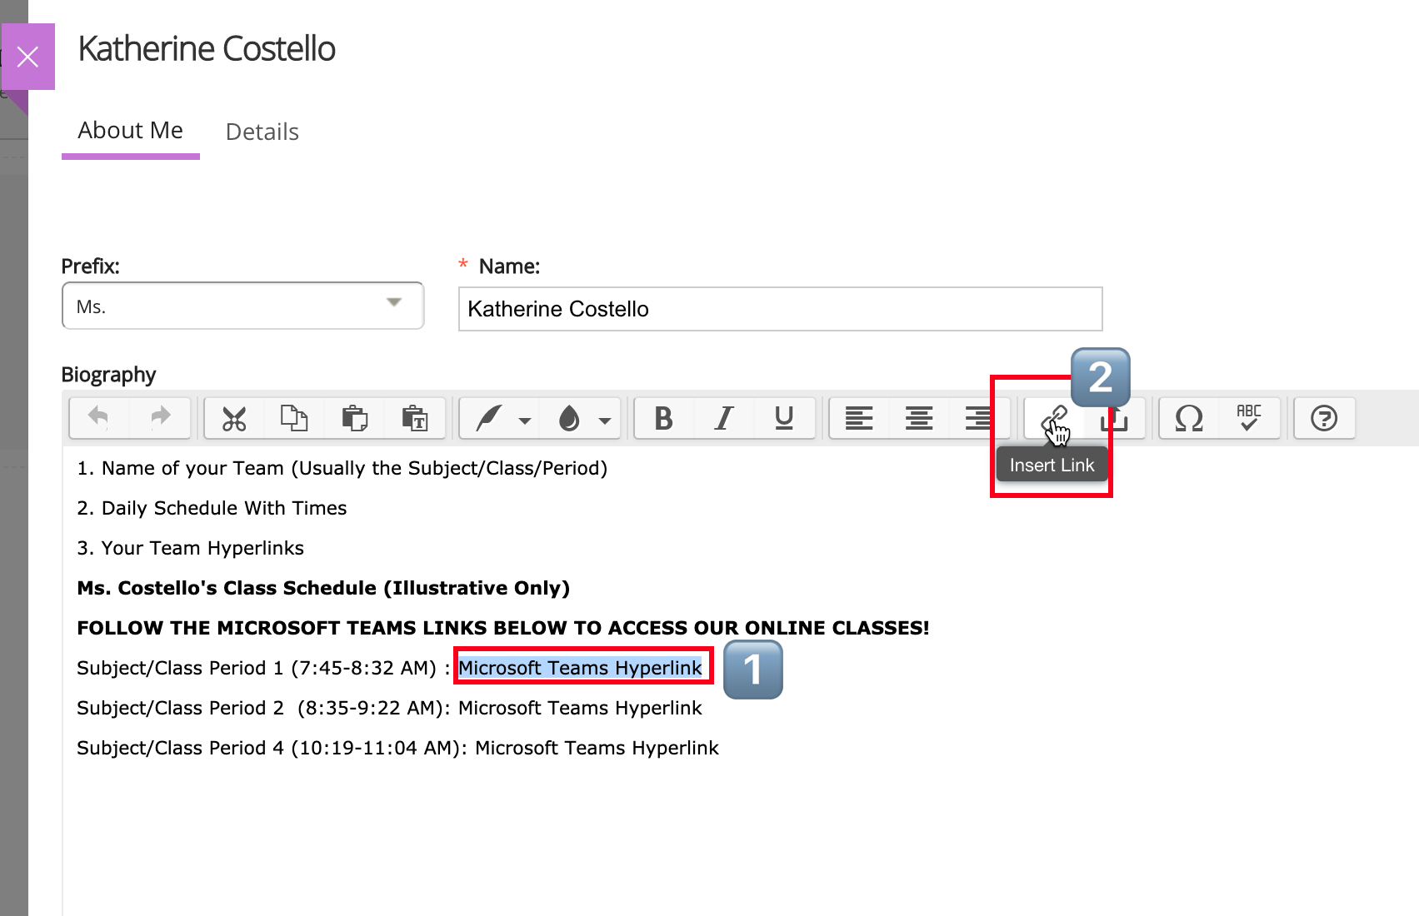Screen dimensions: 1419x916
Task: Click the Cut scissors icon
Action: (234, 417)
